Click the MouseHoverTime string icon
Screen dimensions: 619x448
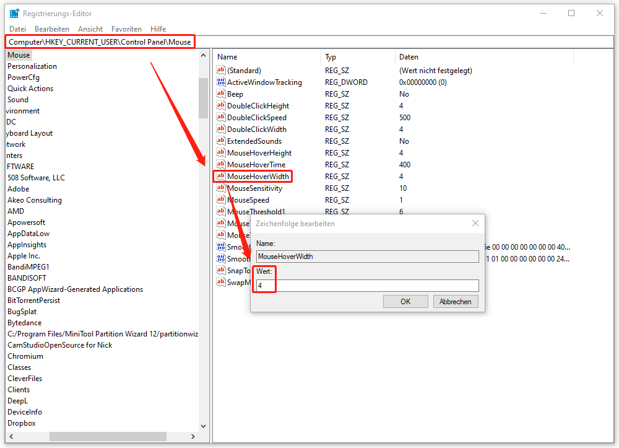coord(221,164)
